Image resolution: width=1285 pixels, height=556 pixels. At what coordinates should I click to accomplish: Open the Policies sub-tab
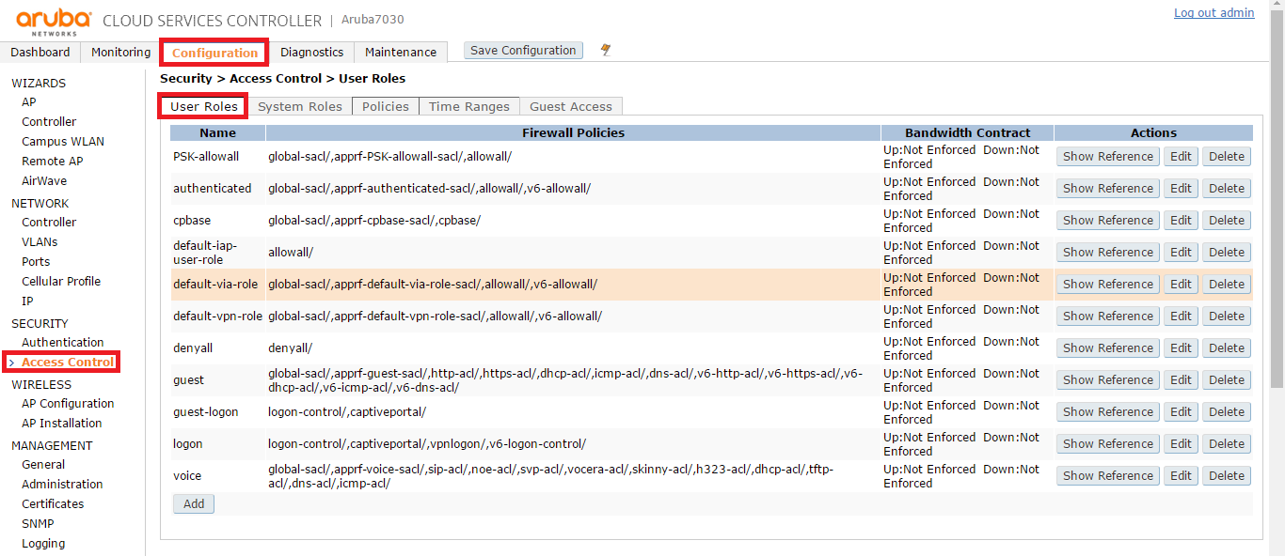click(x=386, y=106)
